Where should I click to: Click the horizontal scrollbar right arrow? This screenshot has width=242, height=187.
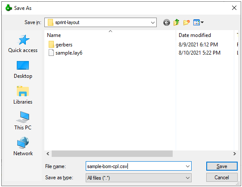coord(234,154)
